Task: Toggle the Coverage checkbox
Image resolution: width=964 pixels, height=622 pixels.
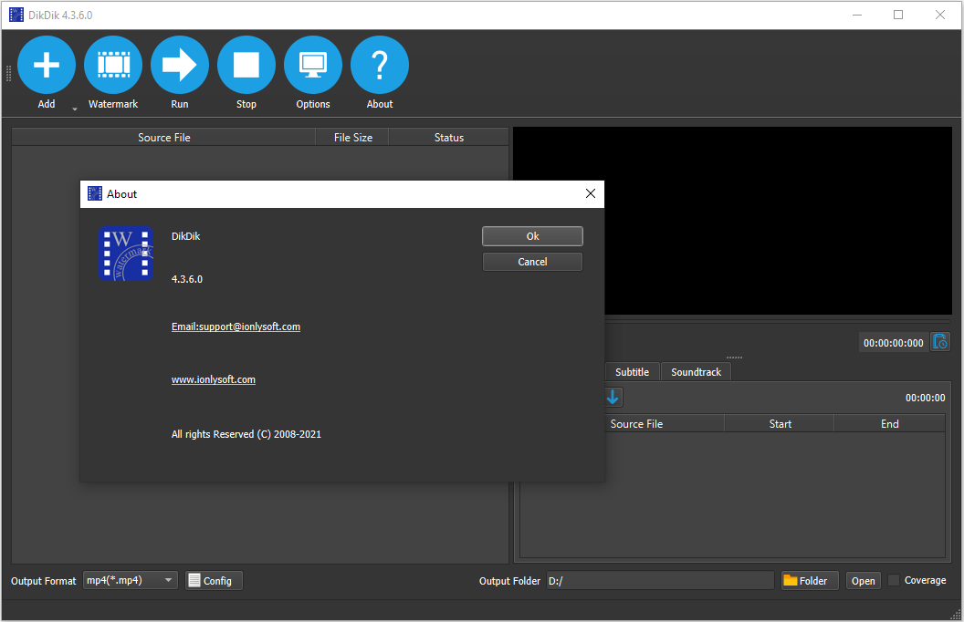Action: coord(894,580)
